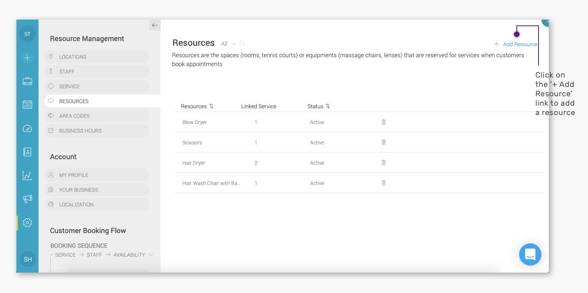
Task: Open Your Business settings
Action: tap(97, 190)
